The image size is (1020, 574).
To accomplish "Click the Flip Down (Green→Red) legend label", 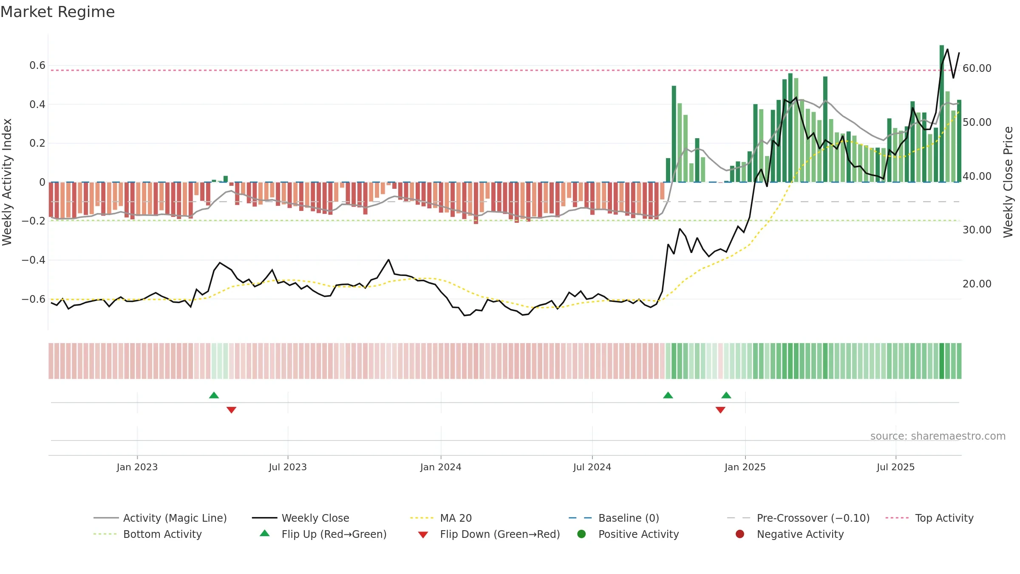I will [x=500, y=534].
